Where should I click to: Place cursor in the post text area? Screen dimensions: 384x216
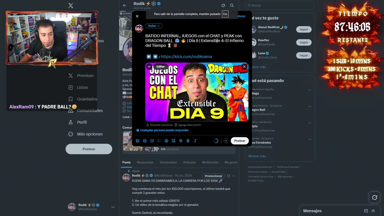point(194,40)
